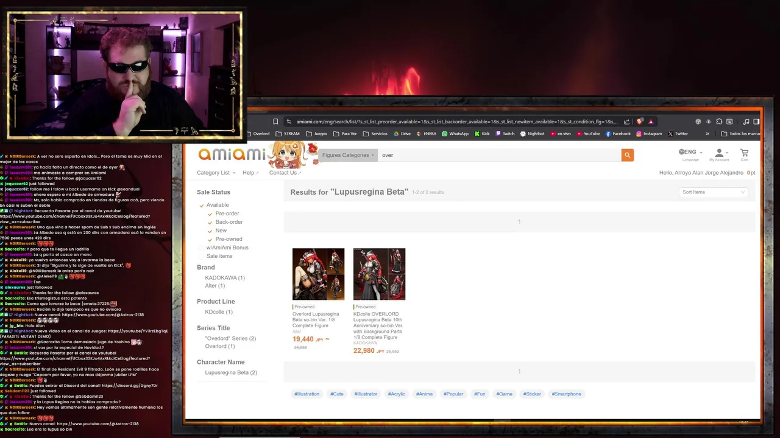Expand the Category List menu
This screenshot has width=780, height=438.
216,173
